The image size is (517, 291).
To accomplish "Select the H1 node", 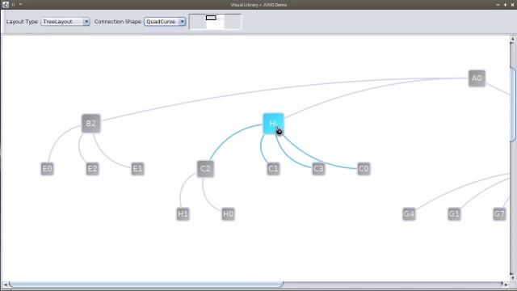I will click(x=183, y=214).
